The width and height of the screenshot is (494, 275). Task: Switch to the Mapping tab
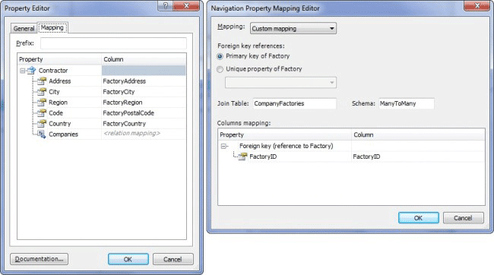52,27
